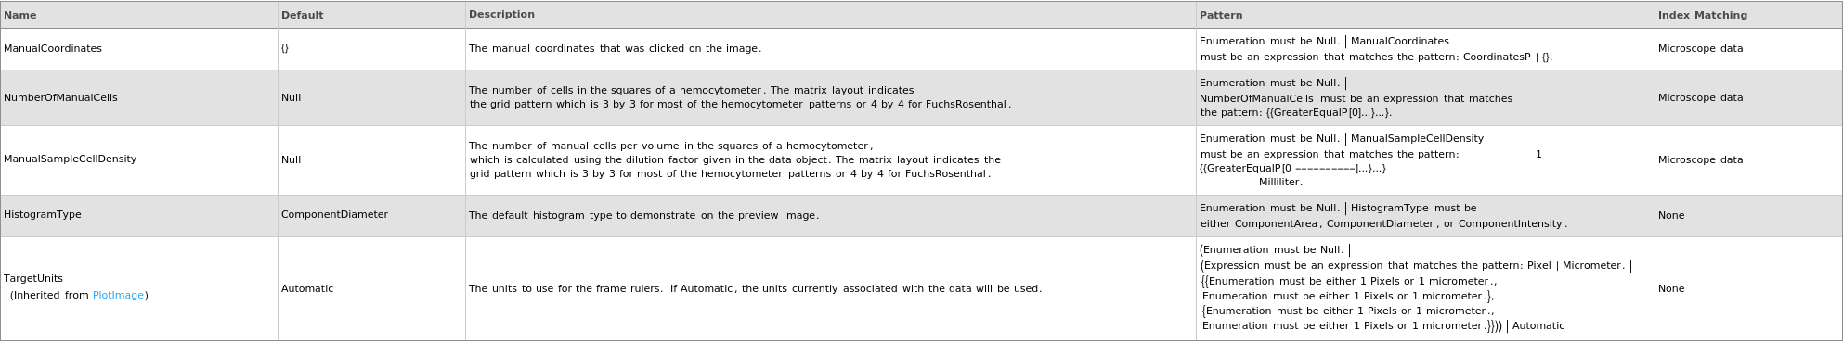Screen dimensions: 1843x343
Task: Click the ManualCoordinates pattern text
Action: pos(1376,49)
